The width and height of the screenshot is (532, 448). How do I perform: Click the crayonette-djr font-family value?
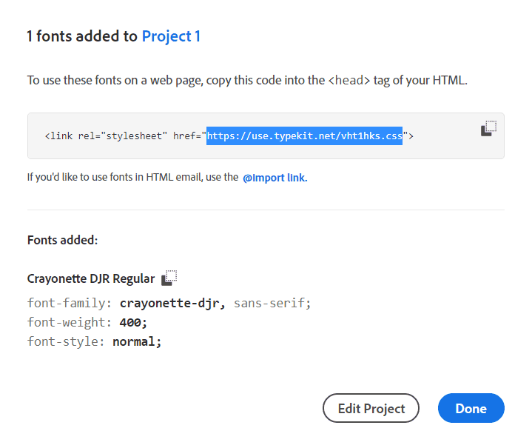(x=173, y=303)
